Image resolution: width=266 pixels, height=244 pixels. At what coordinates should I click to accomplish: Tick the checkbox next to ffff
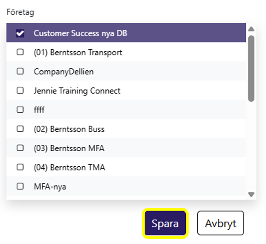20,110
